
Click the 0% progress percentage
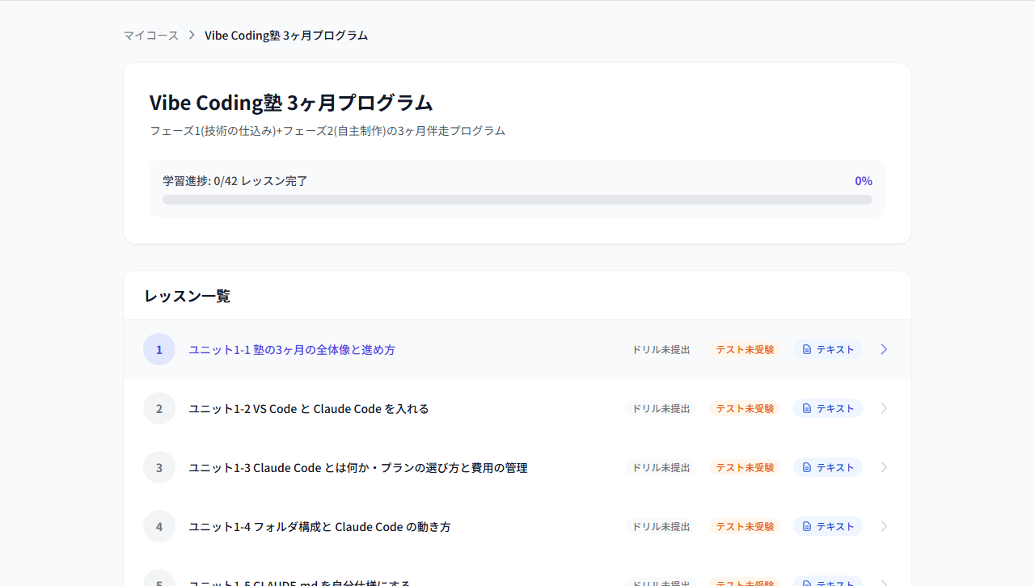coord(864,181)
